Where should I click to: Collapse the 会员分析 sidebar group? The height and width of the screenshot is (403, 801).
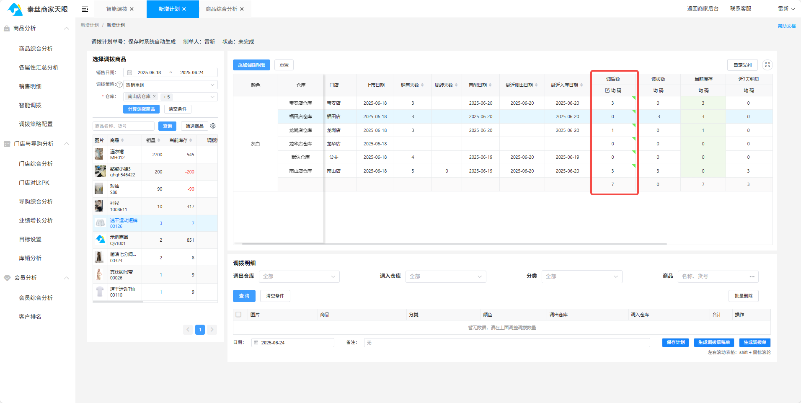click(x=66, y=278)
